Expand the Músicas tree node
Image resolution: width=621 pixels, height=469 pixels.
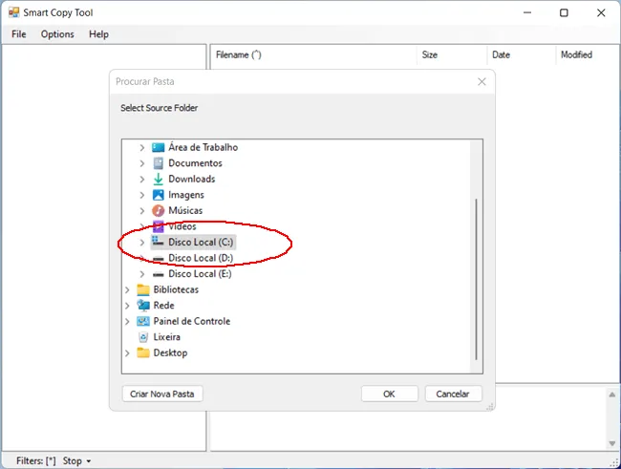[x=141, y=211]
